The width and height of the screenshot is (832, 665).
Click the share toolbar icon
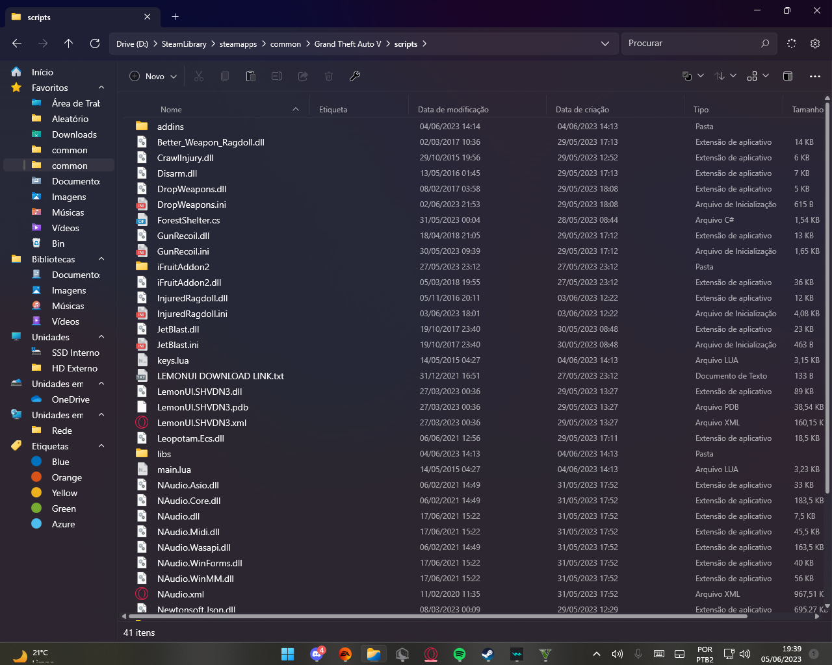[x=303, y=76]
